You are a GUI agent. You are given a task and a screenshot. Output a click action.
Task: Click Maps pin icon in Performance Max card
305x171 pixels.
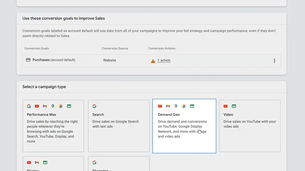click(x=53, y=106)
